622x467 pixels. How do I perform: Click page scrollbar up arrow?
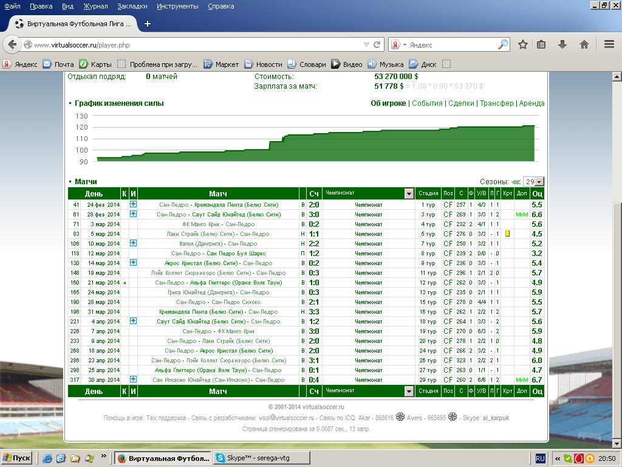(x=617, y=76)
